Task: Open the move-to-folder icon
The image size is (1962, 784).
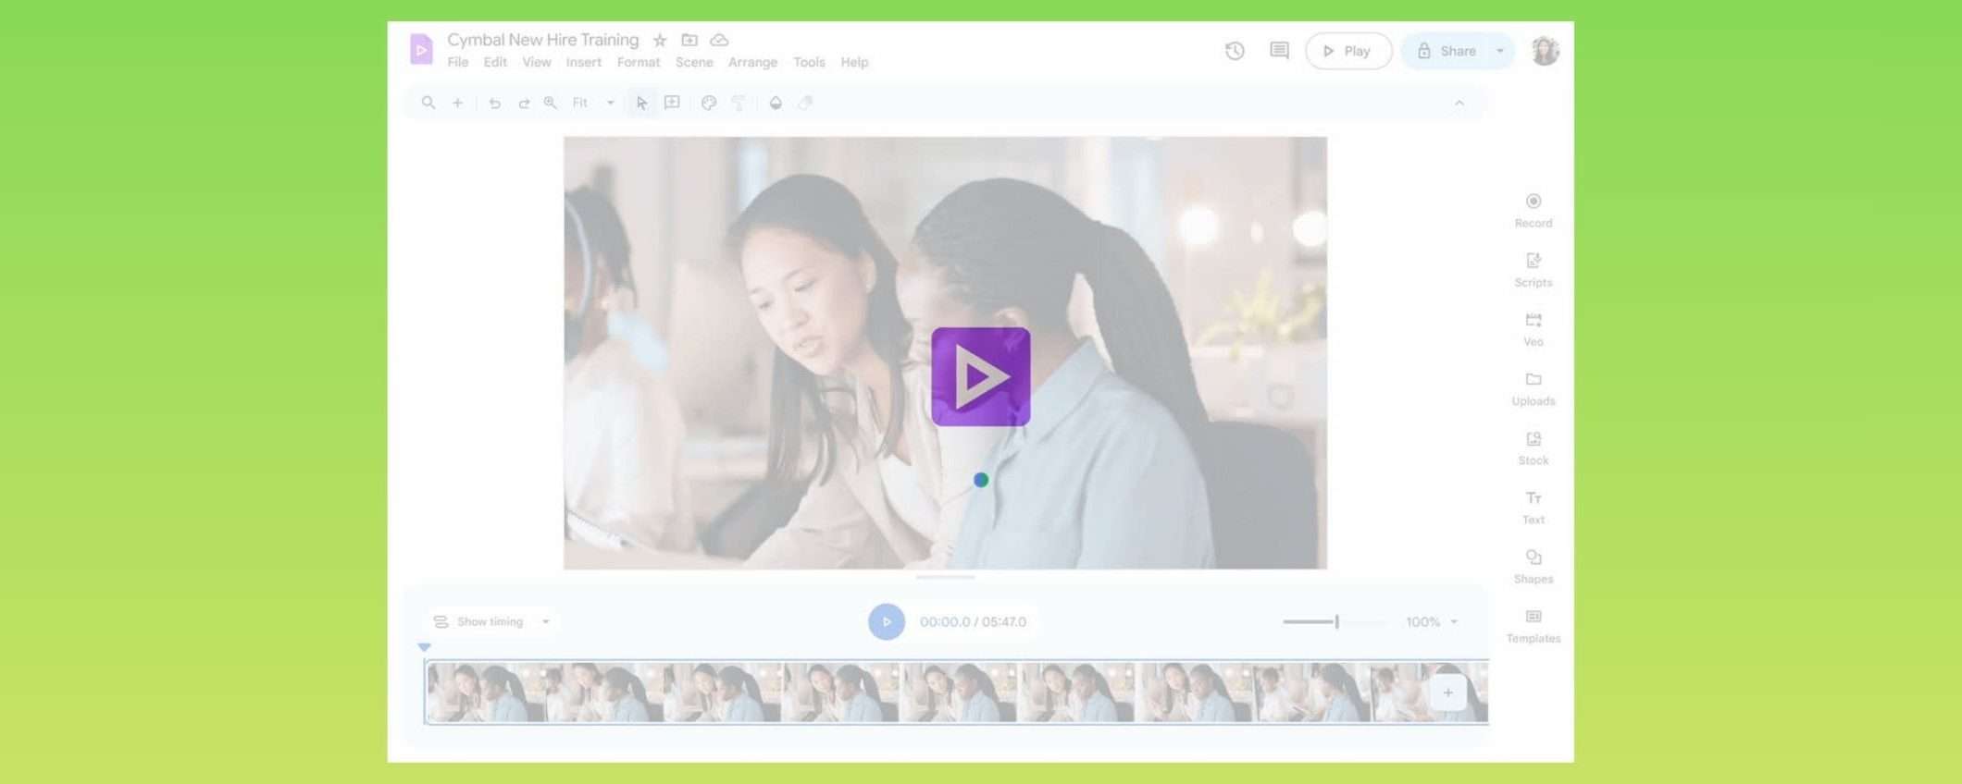Action: coord(689,40)
